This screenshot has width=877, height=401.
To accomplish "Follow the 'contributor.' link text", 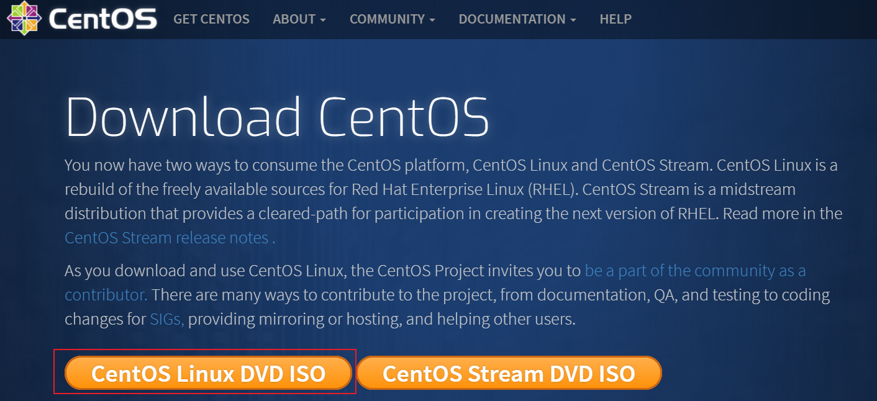I will 106,294.
